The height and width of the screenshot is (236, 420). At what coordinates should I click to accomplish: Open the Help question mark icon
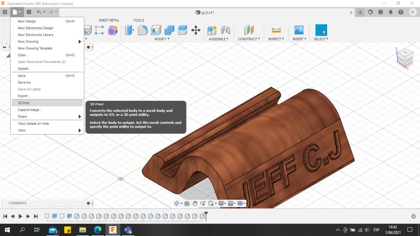pos(401,12)
